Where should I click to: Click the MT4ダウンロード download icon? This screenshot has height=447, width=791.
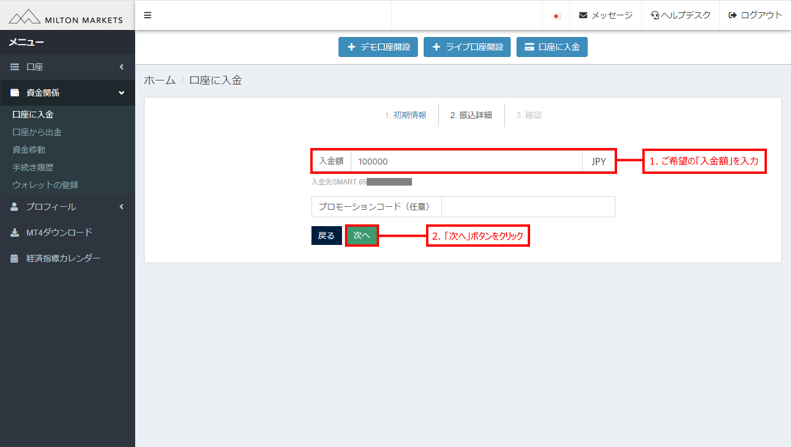tap(15, 232)
